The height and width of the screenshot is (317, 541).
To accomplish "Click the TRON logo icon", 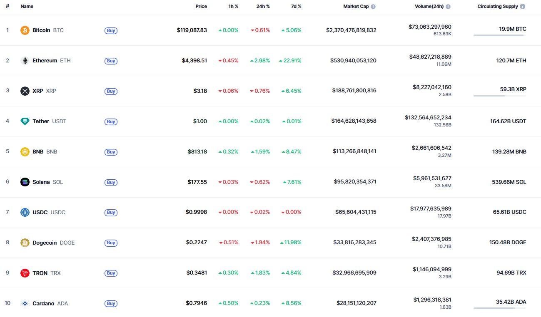I will (25, 273).
